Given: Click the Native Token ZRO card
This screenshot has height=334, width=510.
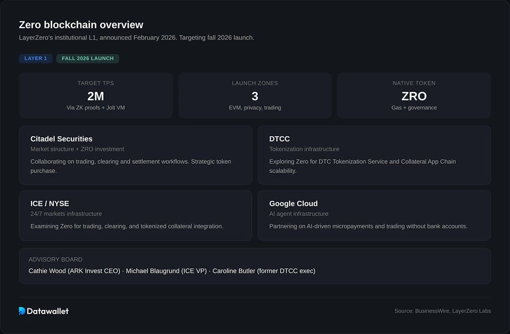Looking at the screenshot, I should (x=414, y=96).
